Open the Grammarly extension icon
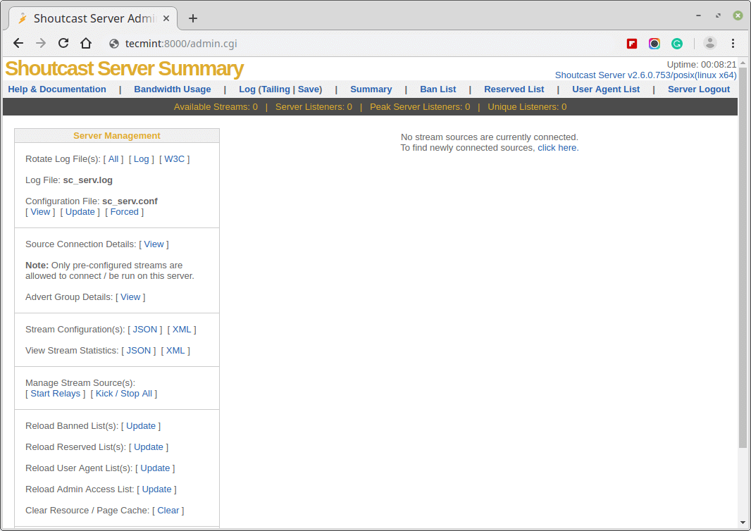This screenshot has width=751, height=531. (x=677, y=44)
